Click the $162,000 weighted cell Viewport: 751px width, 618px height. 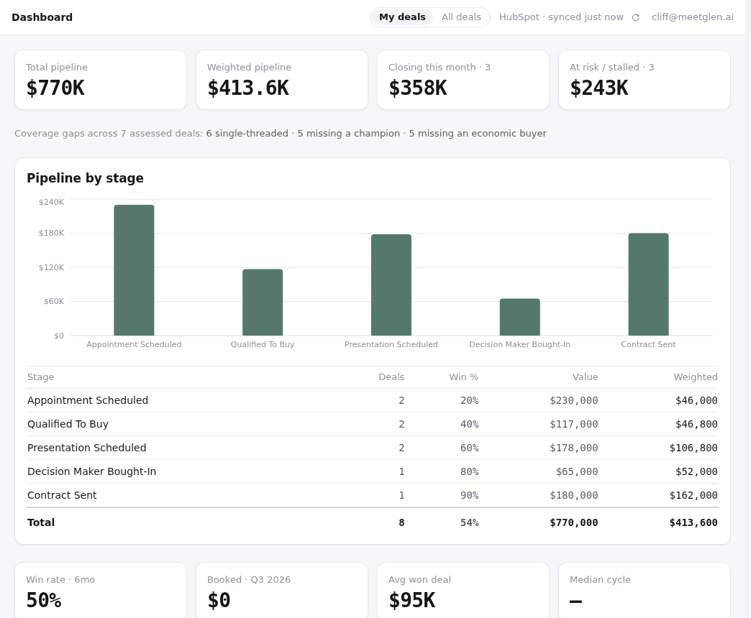click(x=693, y=495)
